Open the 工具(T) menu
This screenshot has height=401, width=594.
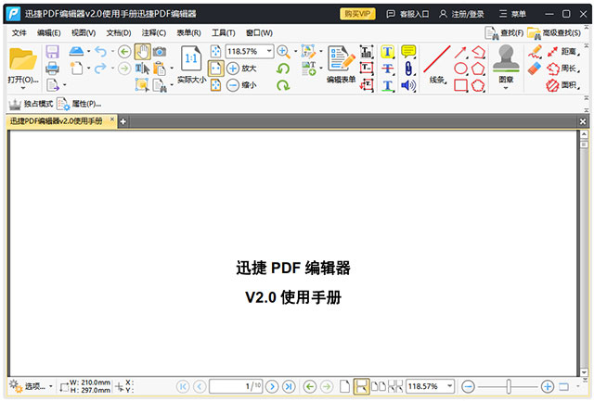(x=224, y=33)
